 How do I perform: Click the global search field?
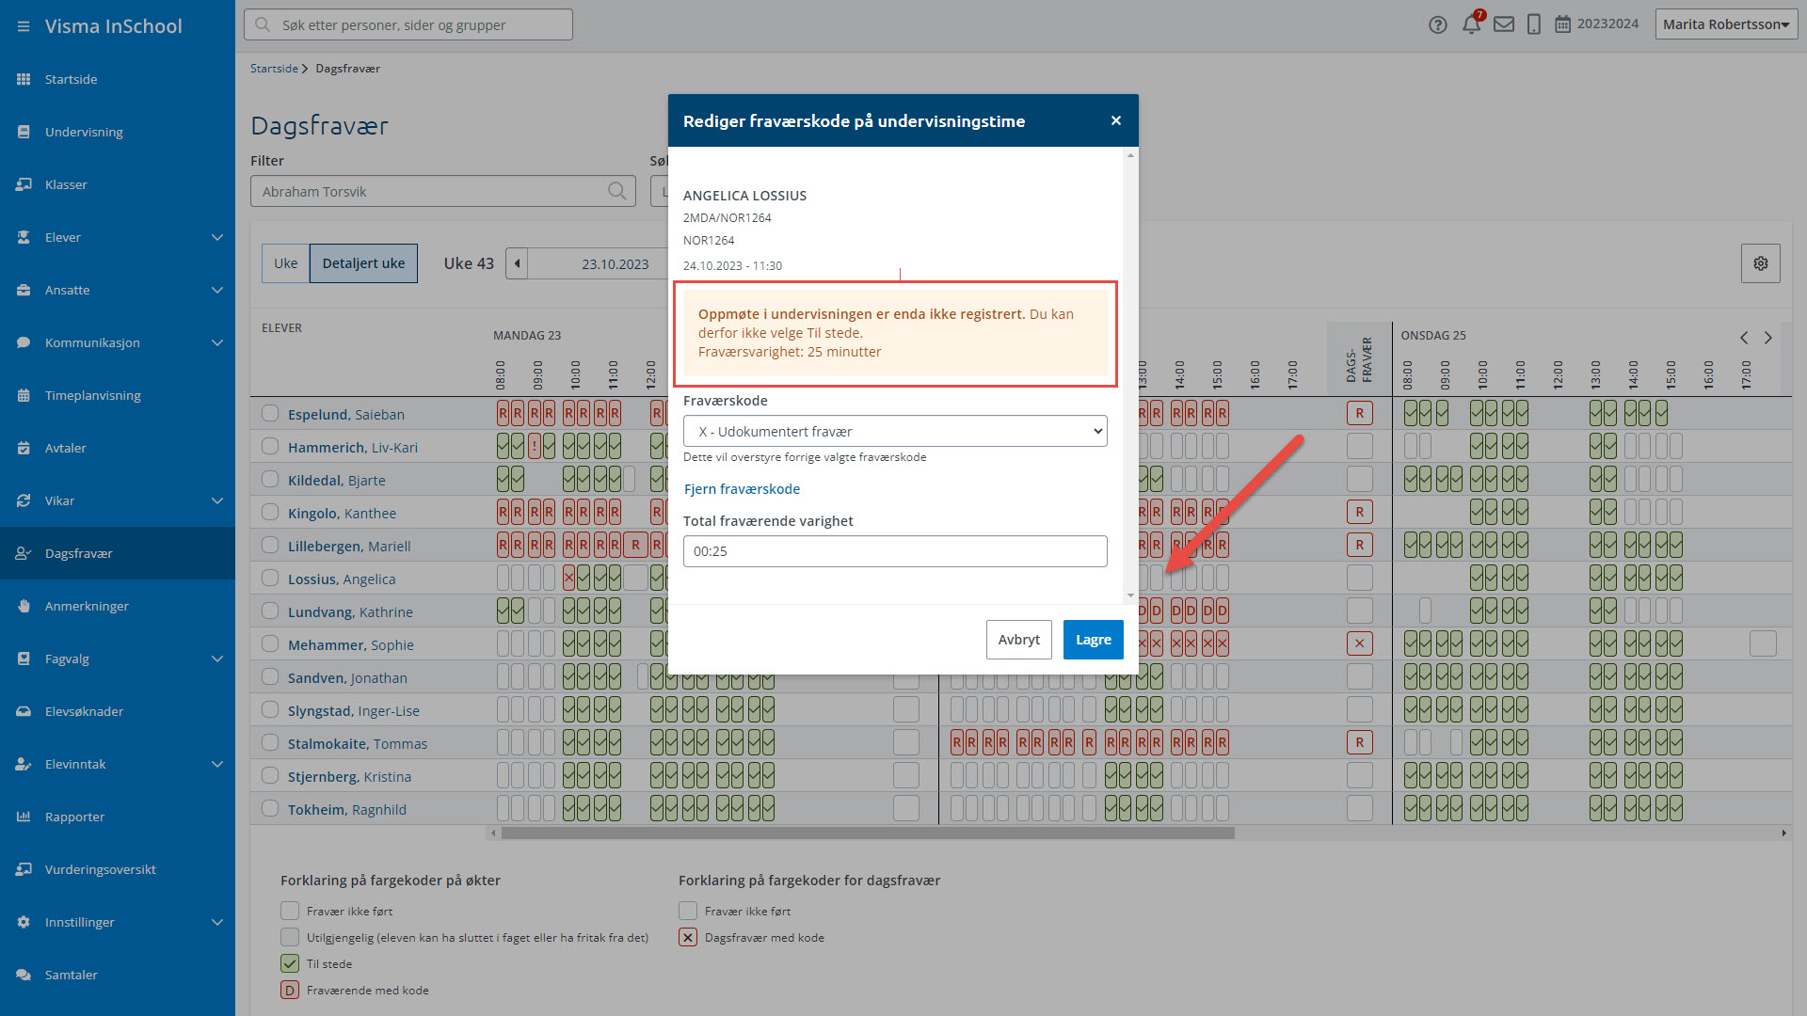(x=408, y=24)
